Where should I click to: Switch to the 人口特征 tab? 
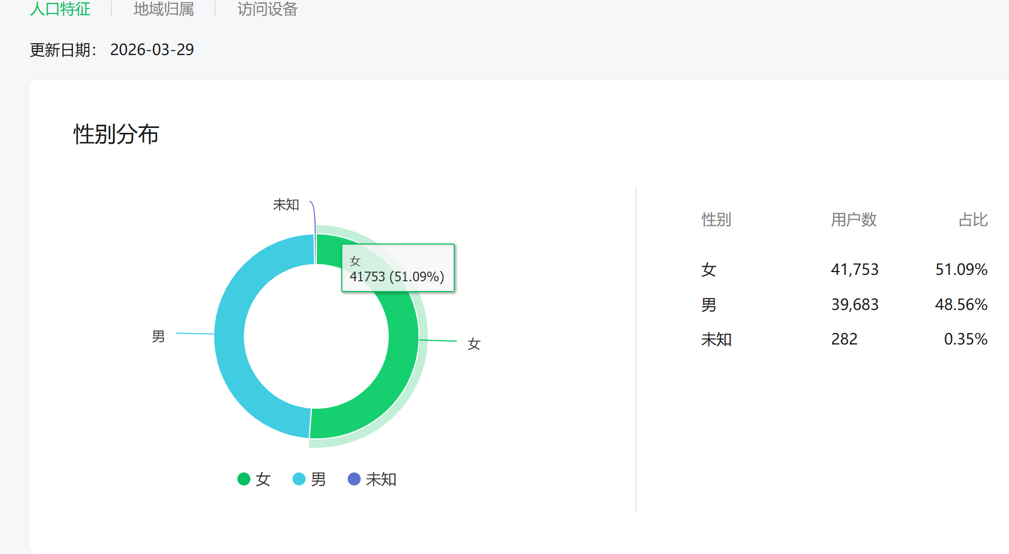pos(60,9)
